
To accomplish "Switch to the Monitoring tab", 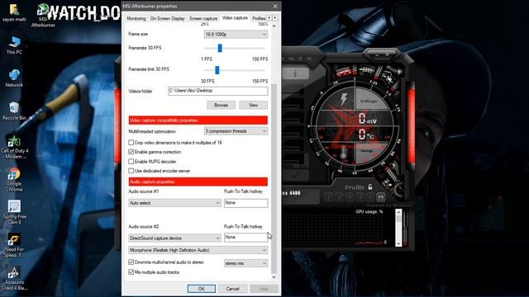I will [x=136, y=18].
